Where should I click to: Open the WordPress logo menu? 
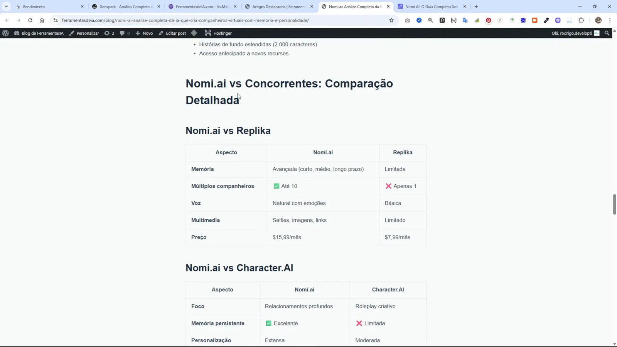[5, 33]
